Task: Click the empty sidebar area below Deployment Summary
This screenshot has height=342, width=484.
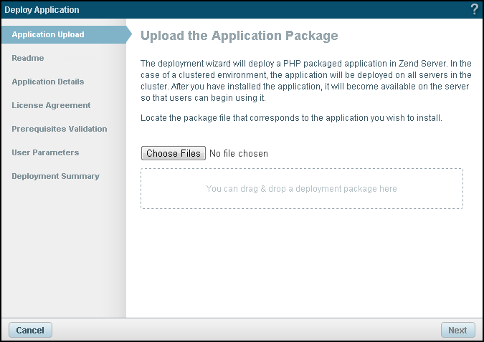Action: (63, 250)
